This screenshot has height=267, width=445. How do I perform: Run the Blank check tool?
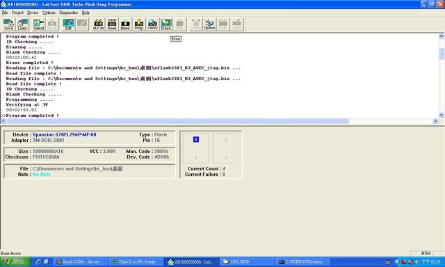pos(125,24)
